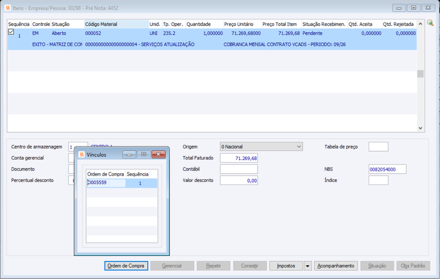This screenshot has height=279, width=440.
Task: Click the Quantidade column header
Action: 204,24
